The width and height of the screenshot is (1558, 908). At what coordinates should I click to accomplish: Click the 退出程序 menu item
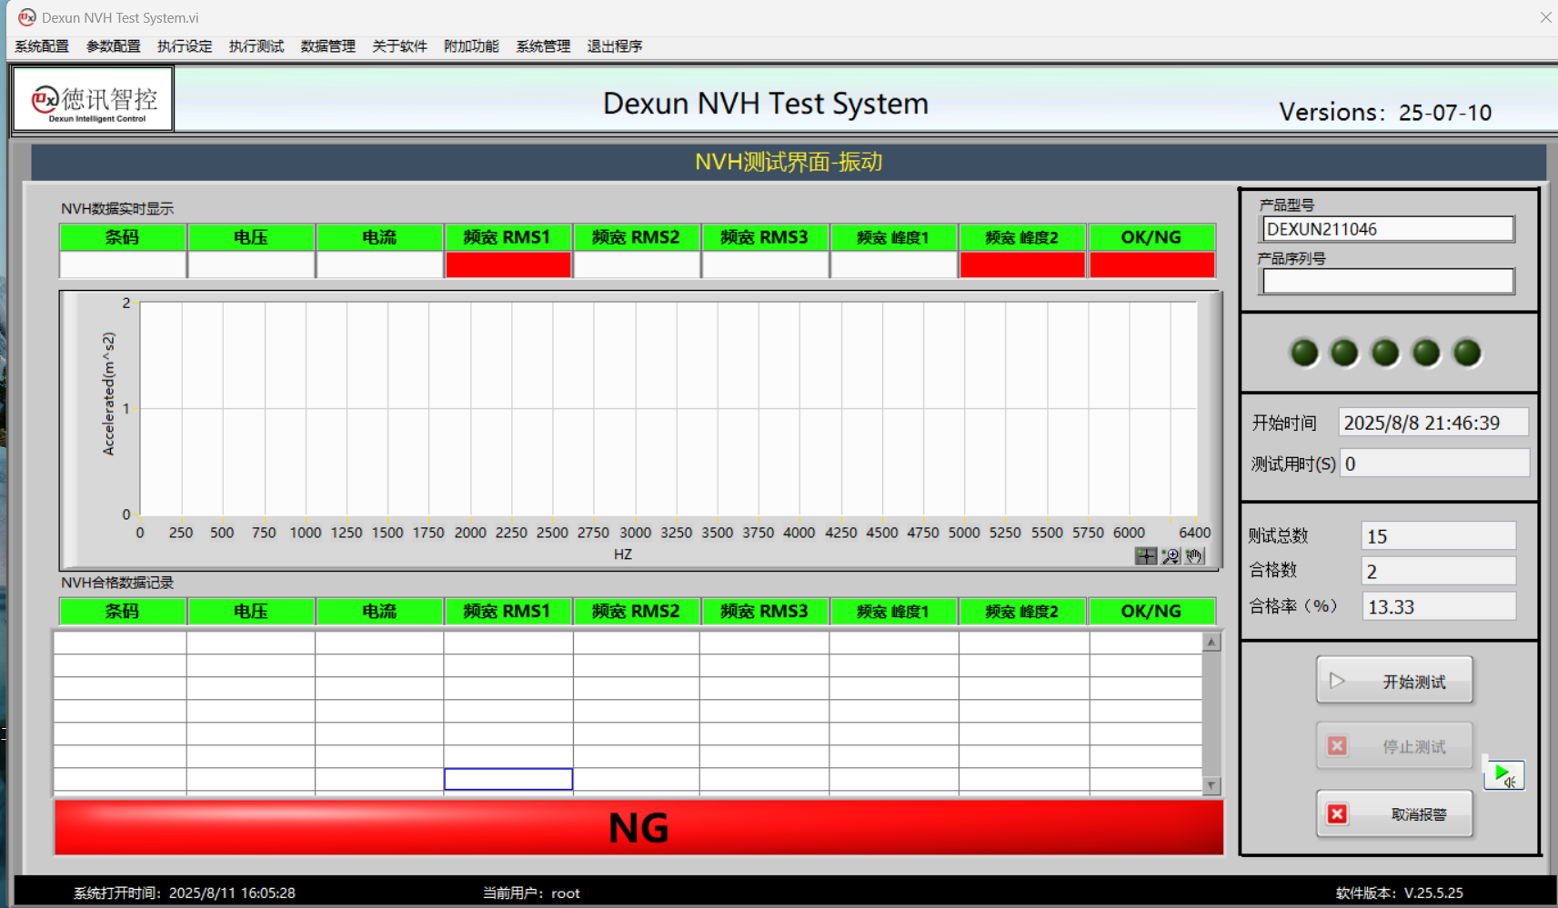pos(615,46)
